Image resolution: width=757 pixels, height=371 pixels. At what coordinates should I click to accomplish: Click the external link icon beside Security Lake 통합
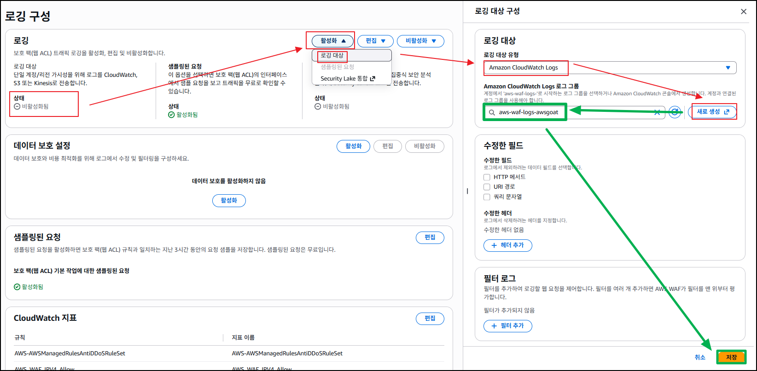tap(373, 79)
